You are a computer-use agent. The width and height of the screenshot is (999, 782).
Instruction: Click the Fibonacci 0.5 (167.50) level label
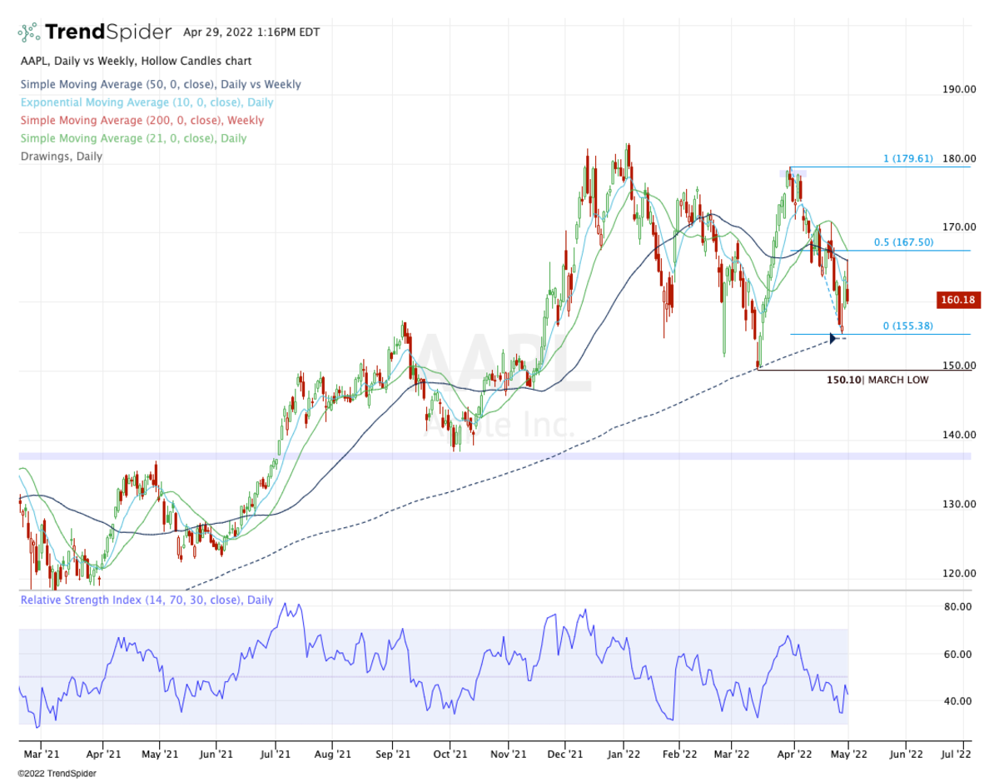coord(903,242)
